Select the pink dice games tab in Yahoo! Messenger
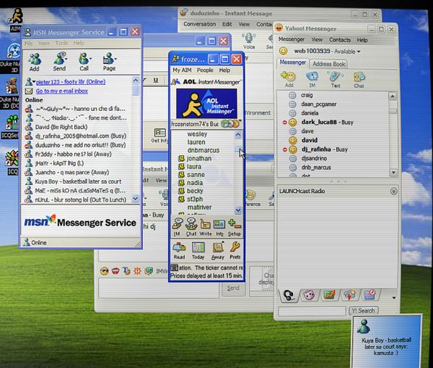The image size is (433, 368). click(x=309, y=295)
